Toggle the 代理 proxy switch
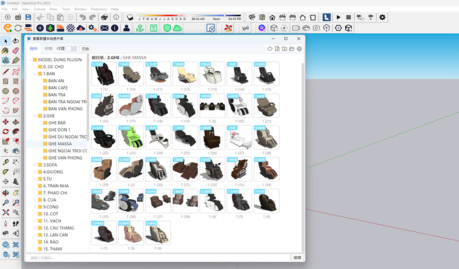 point(71,48)
